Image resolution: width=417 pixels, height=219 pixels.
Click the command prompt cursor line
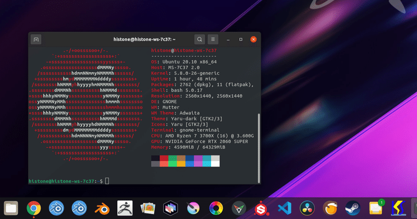(69, 181)
